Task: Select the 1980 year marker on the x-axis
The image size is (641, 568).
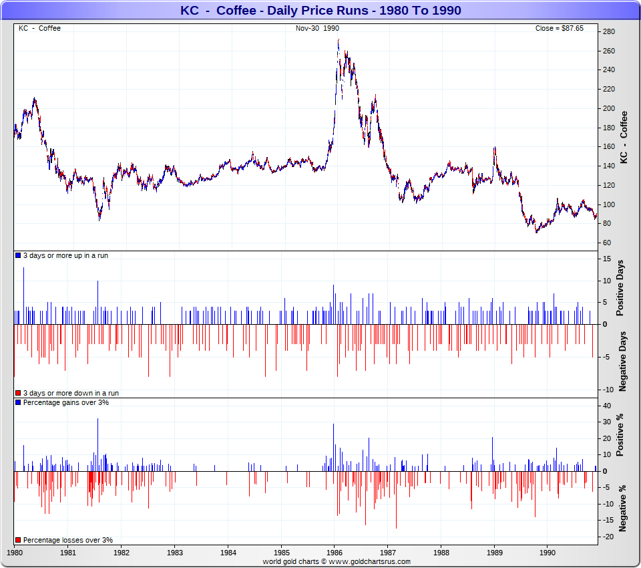Action: tap(15, 553)
